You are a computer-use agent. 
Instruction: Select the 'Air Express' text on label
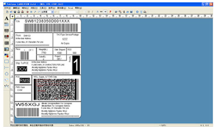pos(65,43)
